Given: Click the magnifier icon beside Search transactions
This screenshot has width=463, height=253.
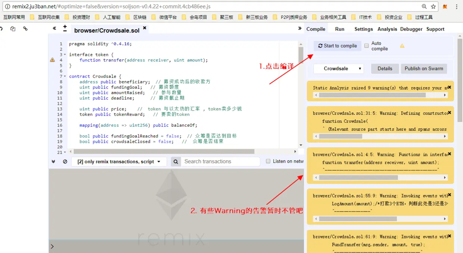Looking at the screenshot, I should tap(176, 161).
